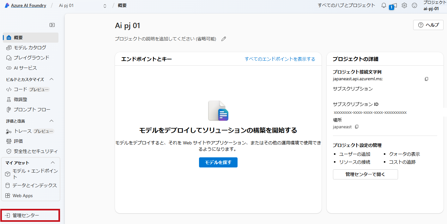Open the notifications bell icon
The width and height of the screenshot is (447, 224).
point(384,5)
